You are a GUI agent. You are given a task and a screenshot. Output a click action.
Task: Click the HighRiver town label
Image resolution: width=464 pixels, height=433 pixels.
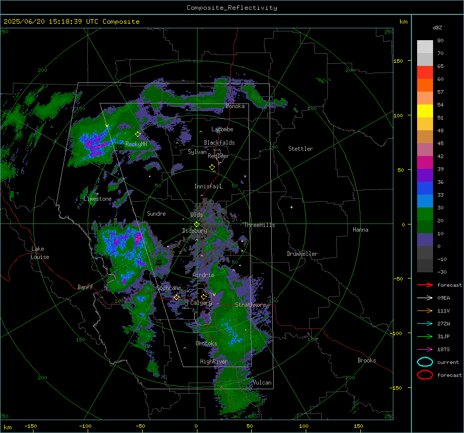[x=213, y=361]
